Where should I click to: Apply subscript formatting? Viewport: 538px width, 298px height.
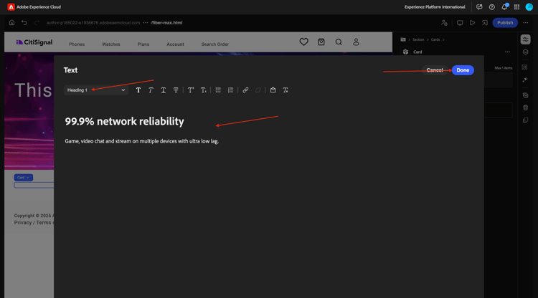204,90
